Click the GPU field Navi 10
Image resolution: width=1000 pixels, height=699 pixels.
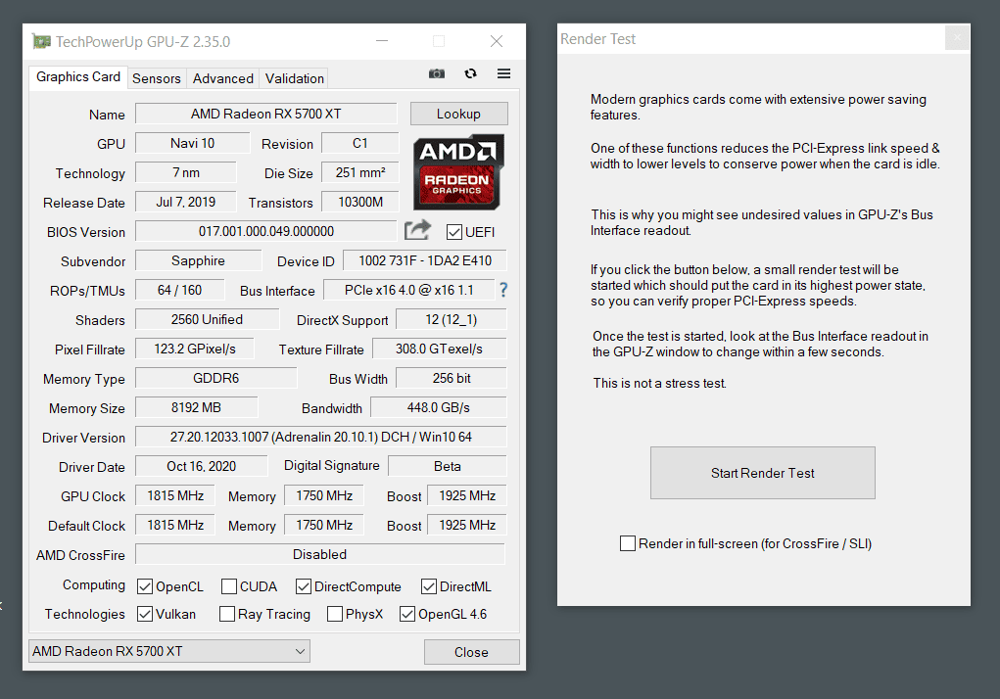coord(192,143)
